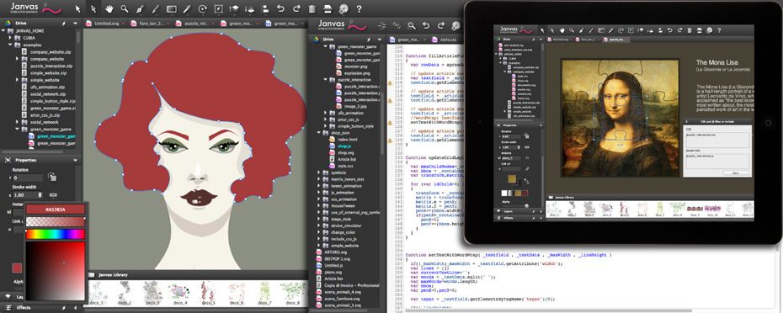Switch to the puzzle_int... tab in main window
This screenshot has height=313, width=783.
(x=195, y=23)
